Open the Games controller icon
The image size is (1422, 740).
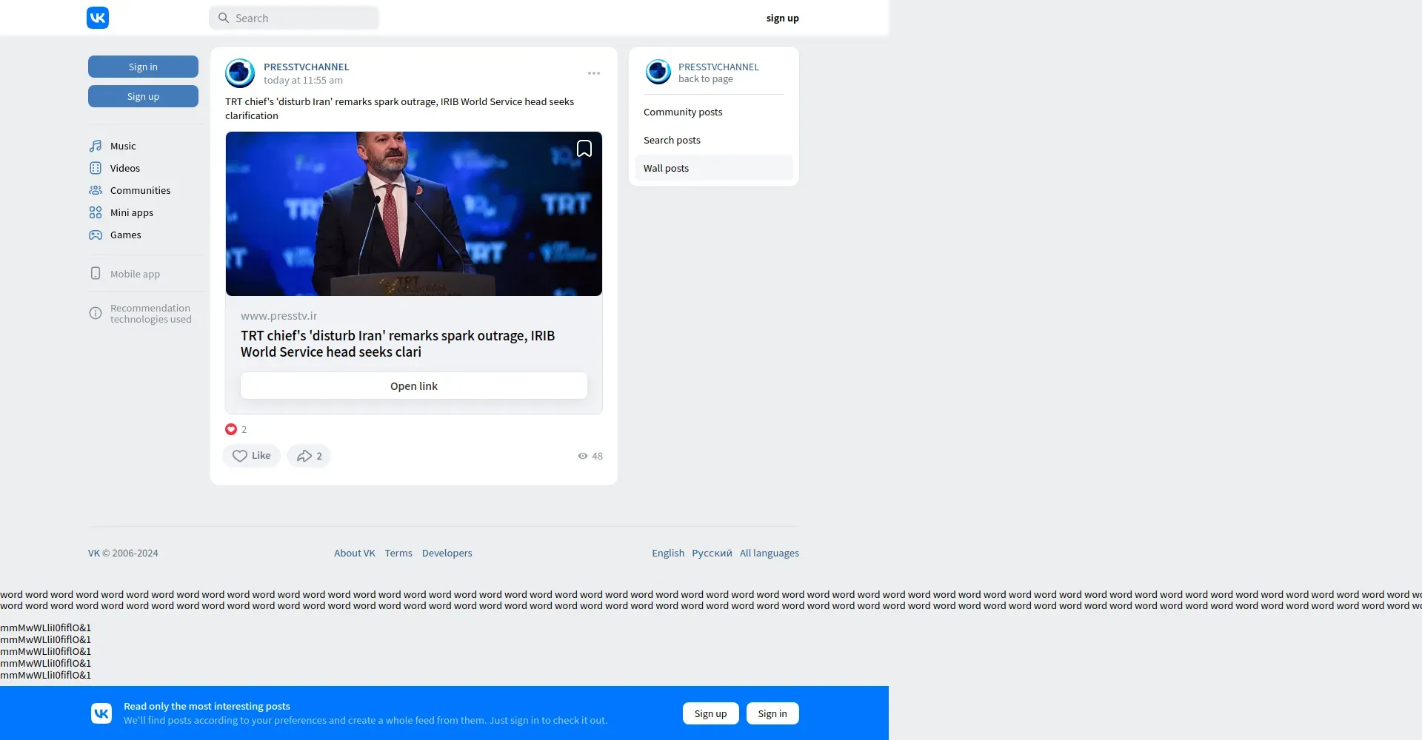coord(96,235)
